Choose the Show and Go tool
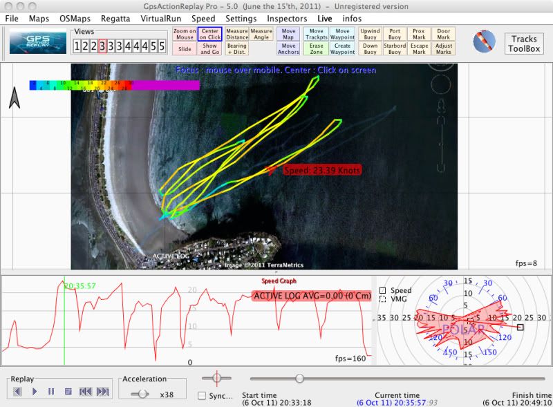The width and height of the screenshot is (553, 407). pos(210,49)
